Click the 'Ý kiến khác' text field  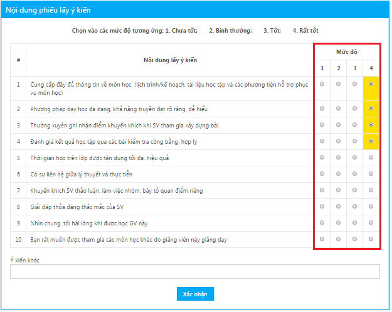(x=195, y=271)
